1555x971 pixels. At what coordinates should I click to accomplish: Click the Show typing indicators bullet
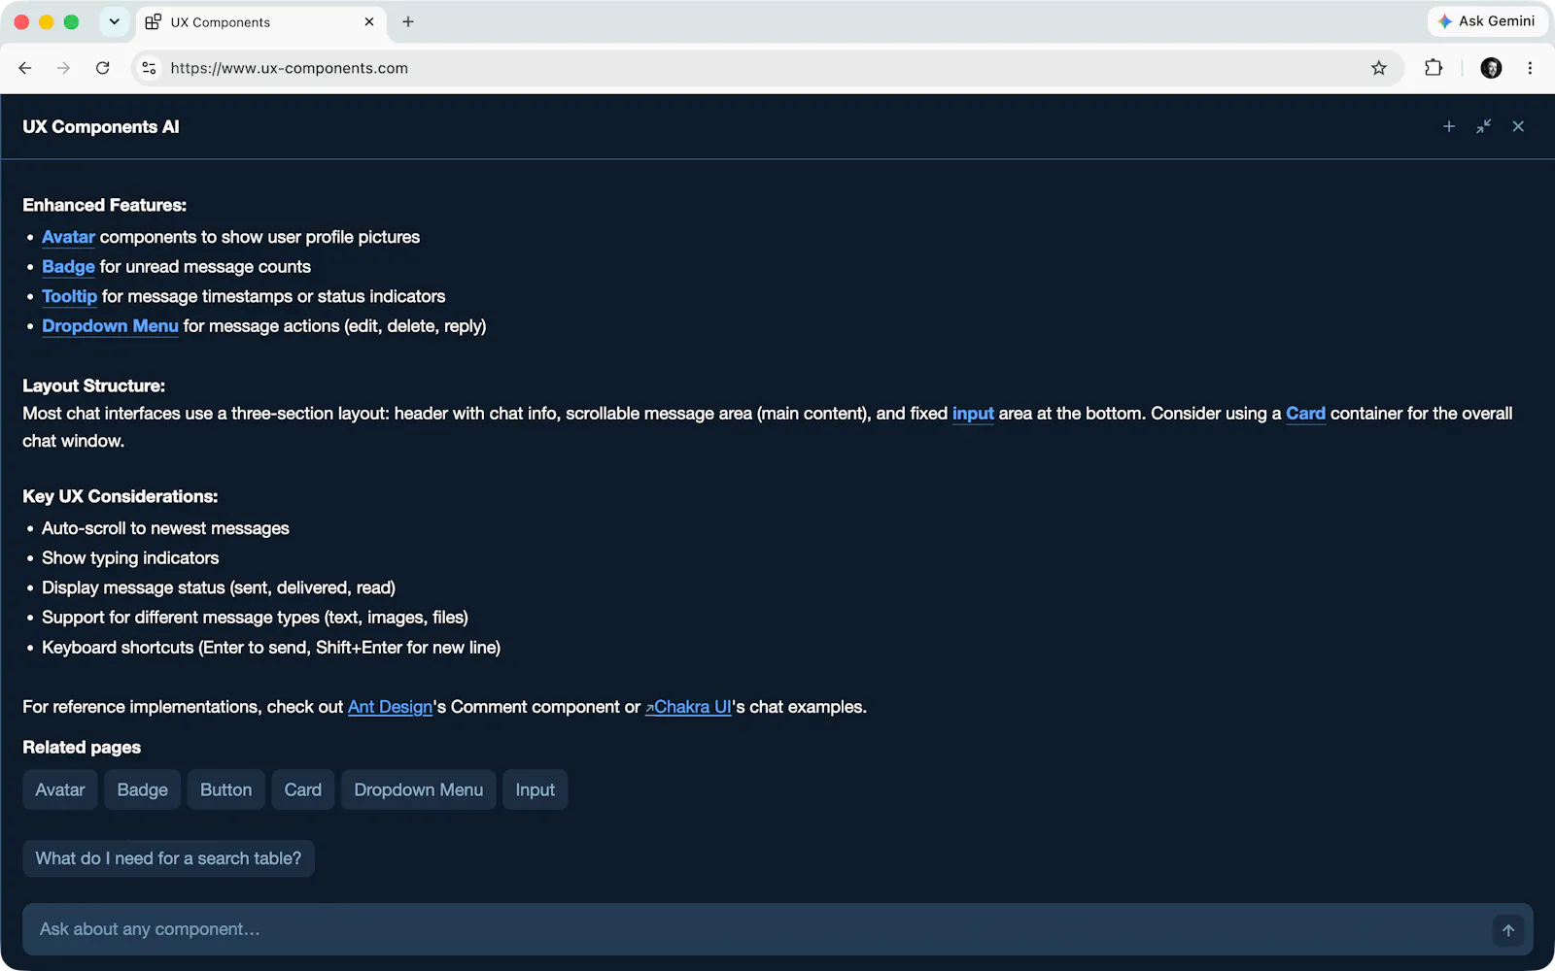pyautogui.click(x=130, y=558)
